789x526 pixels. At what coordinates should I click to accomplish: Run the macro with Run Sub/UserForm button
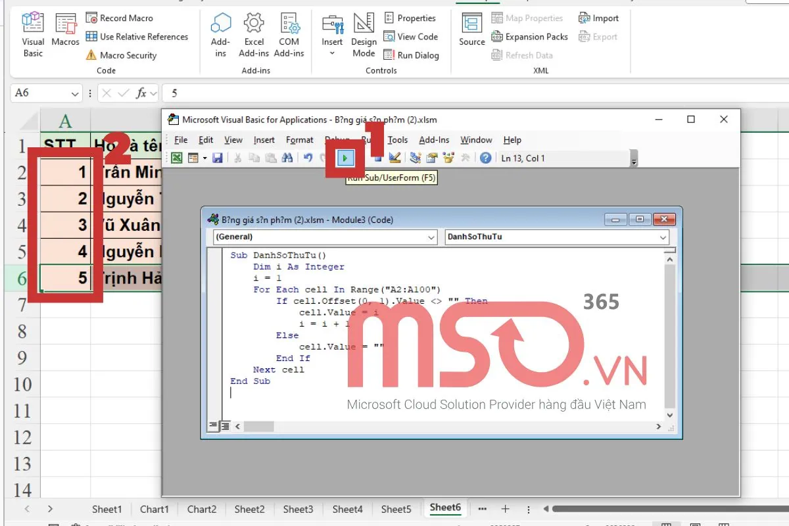pos(345,157)
